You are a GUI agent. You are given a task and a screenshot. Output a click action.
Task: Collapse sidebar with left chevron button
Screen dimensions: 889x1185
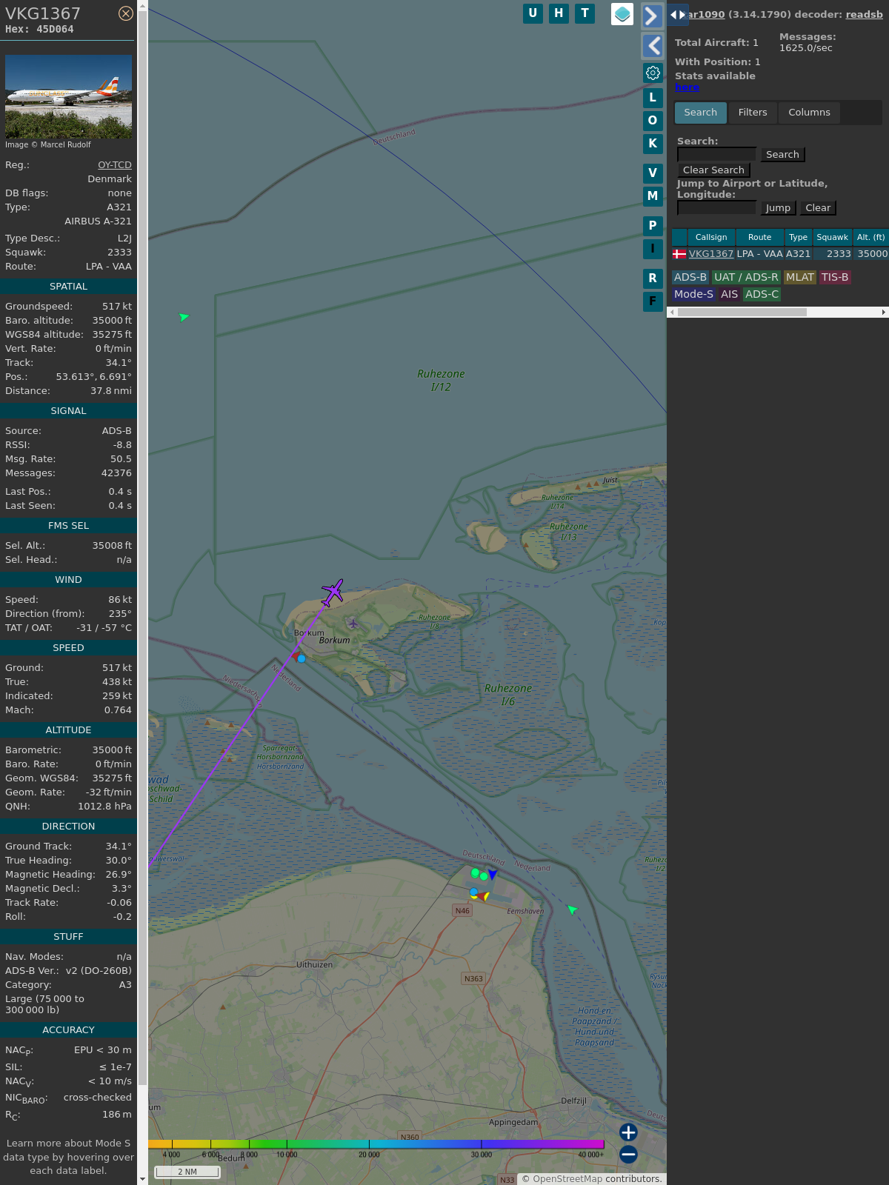[x=652, y=46]
